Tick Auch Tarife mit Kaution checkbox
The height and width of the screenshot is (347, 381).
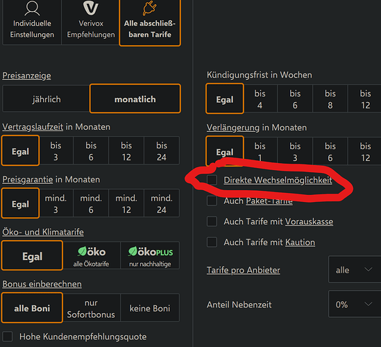212,242
